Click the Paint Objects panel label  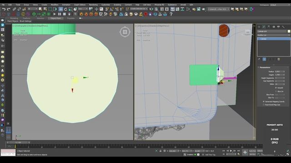(x=13, y=21)
